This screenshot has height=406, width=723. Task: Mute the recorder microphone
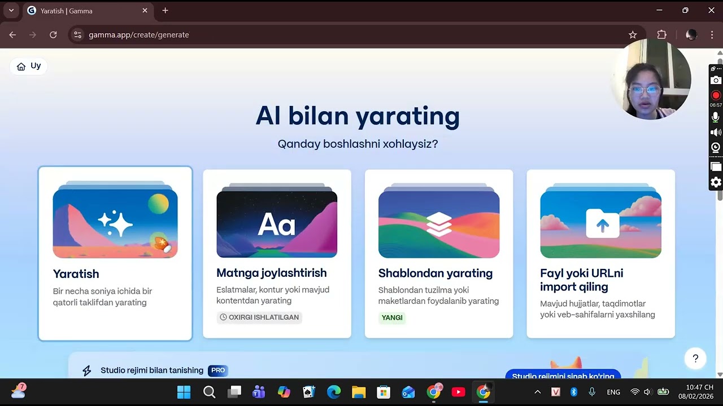point(716,117)
